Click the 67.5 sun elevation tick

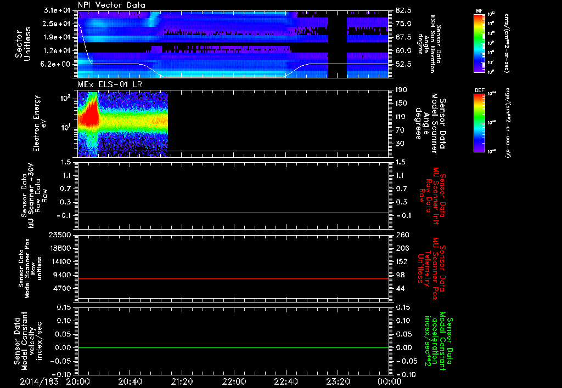tap(403, 37)
